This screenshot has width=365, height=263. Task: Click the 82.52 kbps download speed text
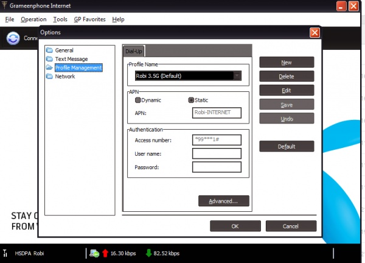(167, 253)
